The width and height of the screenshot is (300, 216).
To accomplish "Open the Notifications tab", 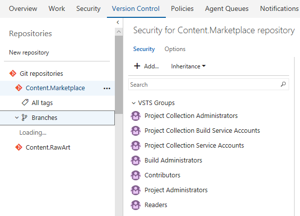I will (x=279, y=8).
